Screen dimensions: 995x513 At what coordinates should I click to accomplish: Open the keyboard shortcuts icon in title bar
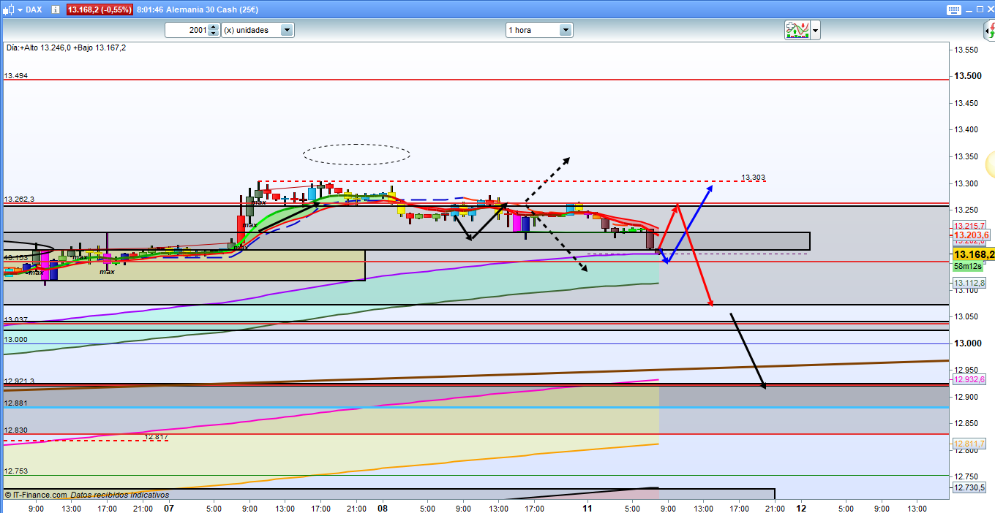[953, 9]
